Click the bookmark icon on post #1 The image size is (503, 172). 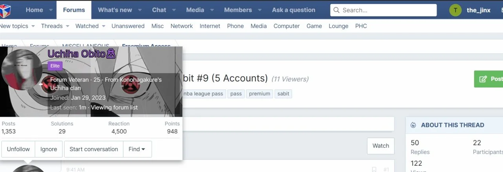[x=374, y=170]
